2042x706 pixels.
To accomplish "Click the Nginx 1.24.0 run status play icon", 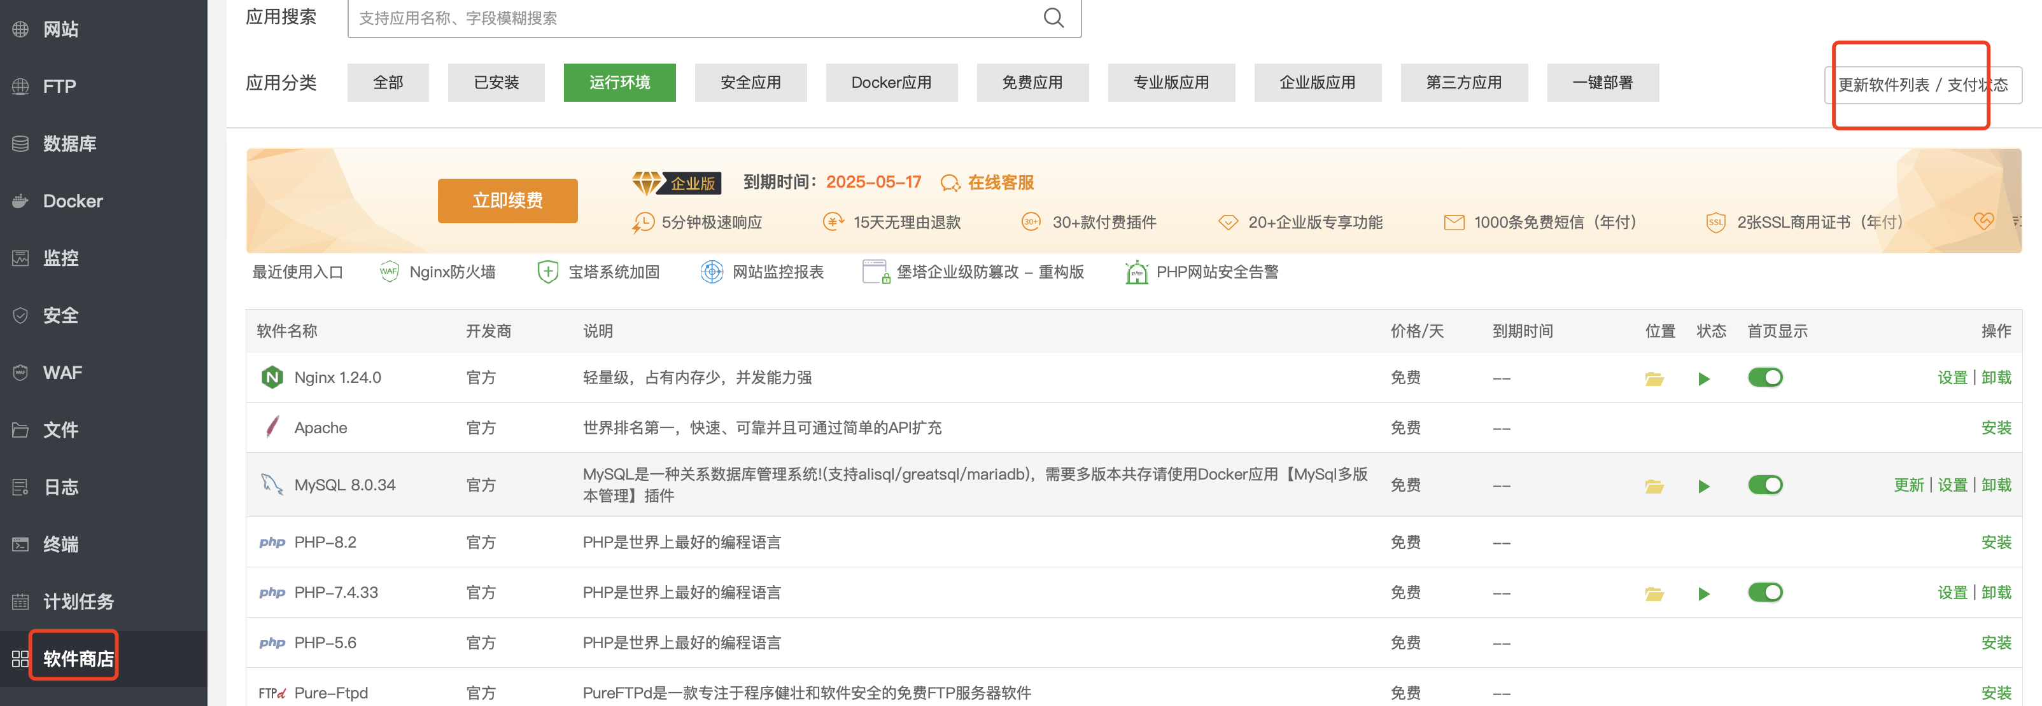I will click(x=1703, y=378).
